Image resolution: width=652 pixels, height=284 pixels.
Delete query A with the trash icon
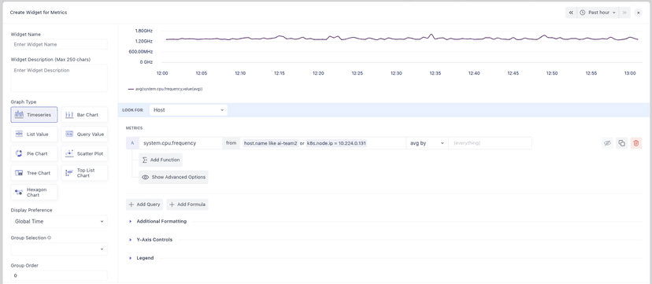[x=635, y=143]
